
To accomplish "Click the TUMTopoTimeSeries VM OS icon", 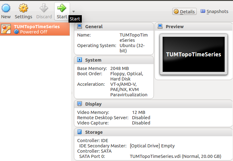I will click(x=6, y=29).
